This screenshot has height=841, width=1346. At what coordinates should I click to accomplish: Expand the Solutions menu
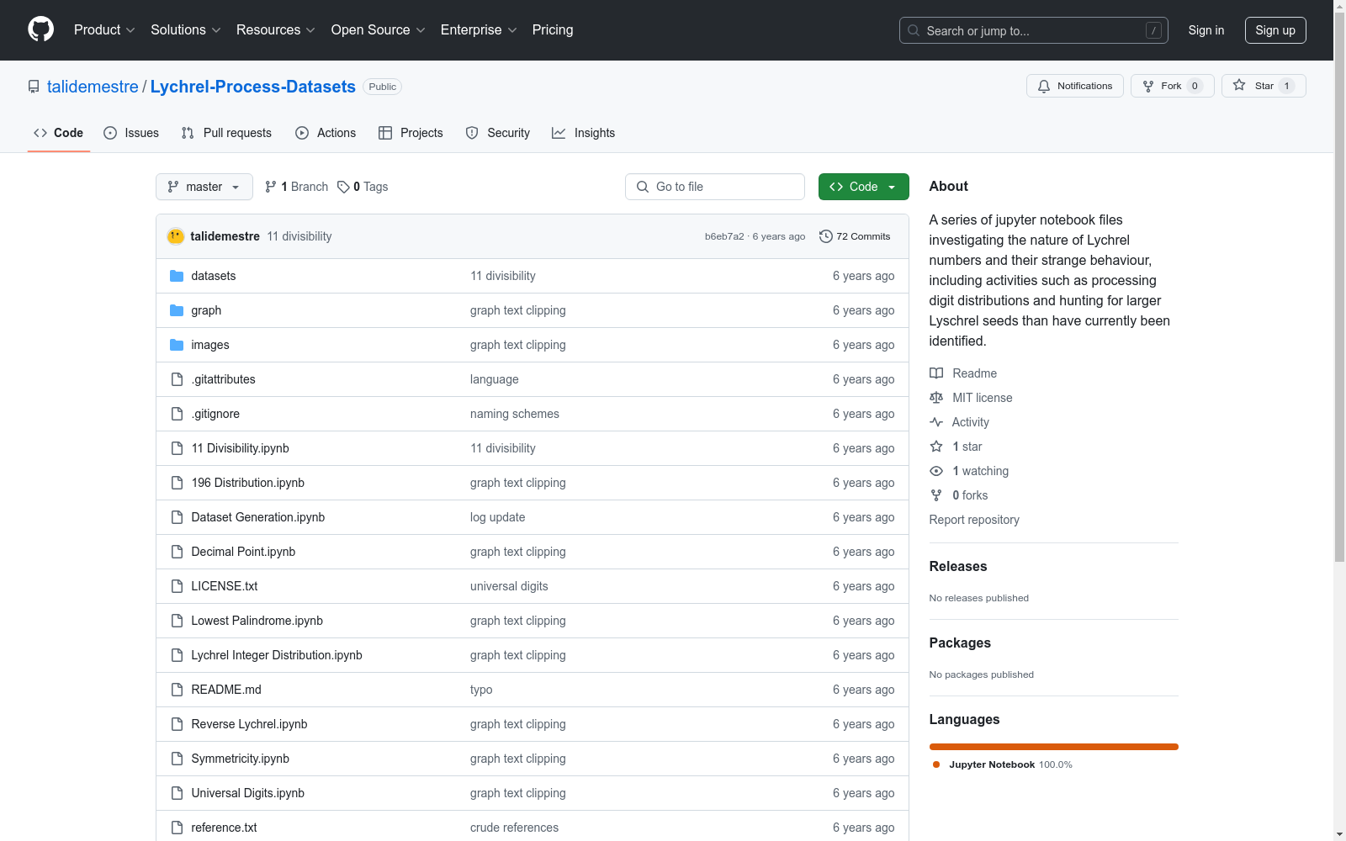186,29
